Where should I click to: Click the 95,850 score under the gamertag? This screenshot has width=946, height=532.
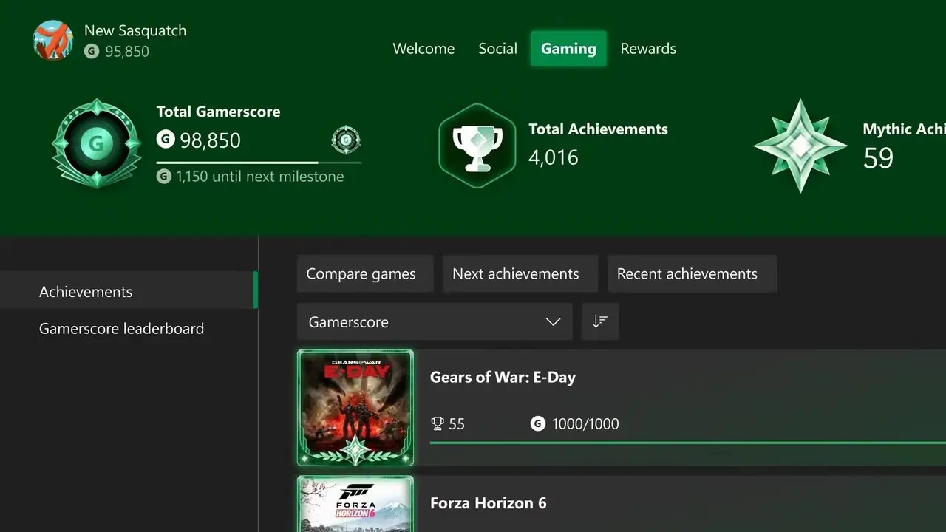coord(127,51)
